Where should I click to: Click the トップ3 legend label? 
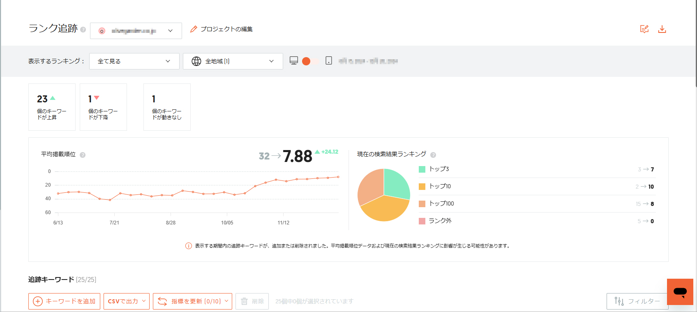(439, 169)
